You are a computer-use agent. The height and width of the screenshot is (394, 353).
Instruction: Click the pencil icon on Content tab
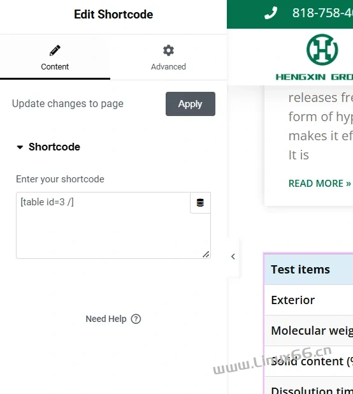point(55,50)
